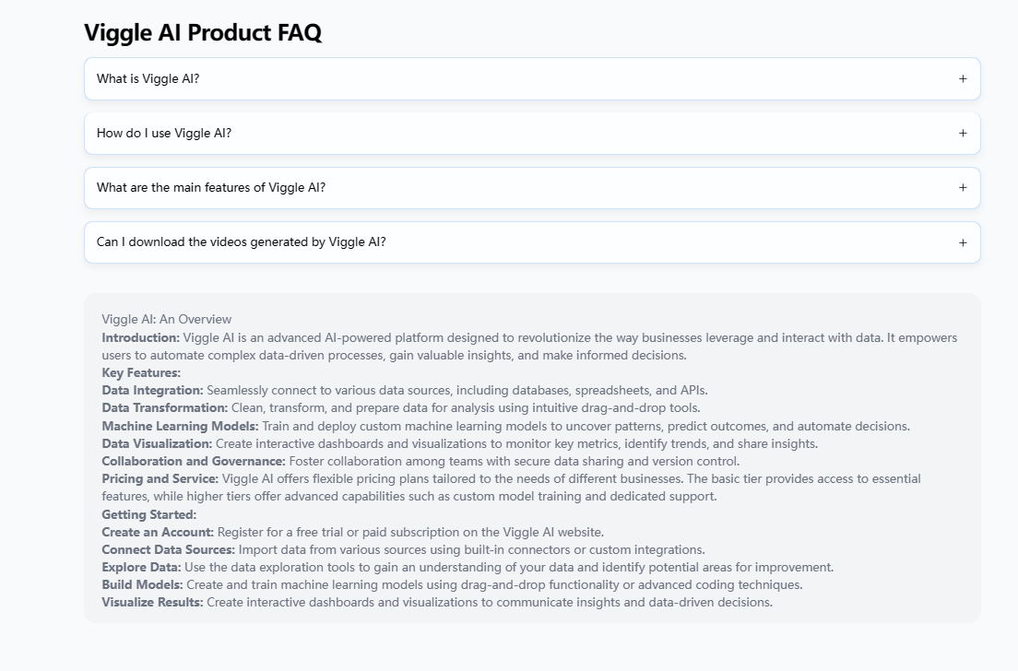Click plus icon on the main features question
The height and width of the screenshot is (671, 1018).
click(x=963, y=188)
